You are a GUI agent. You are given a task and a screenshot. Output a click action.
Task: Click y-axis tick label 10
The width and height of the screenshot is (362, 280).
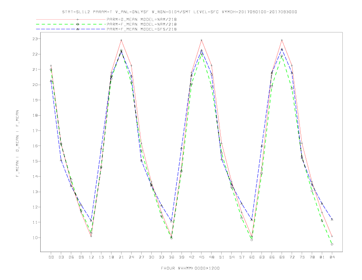pyautogui.click(x=35, y=237)
